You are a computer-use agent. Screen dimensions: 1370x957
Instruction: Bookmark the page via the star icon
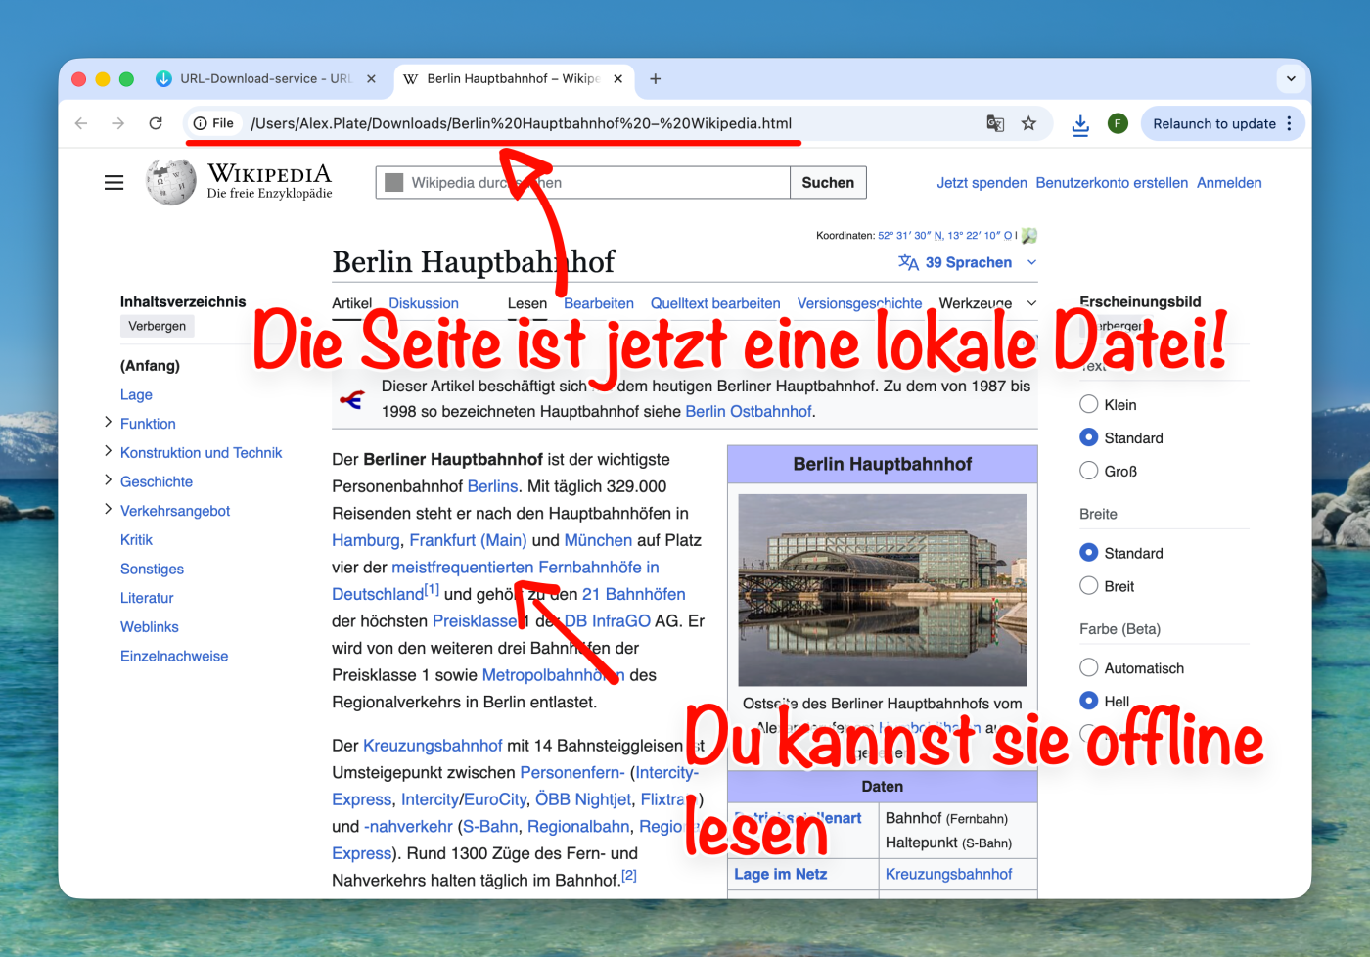1028,123
